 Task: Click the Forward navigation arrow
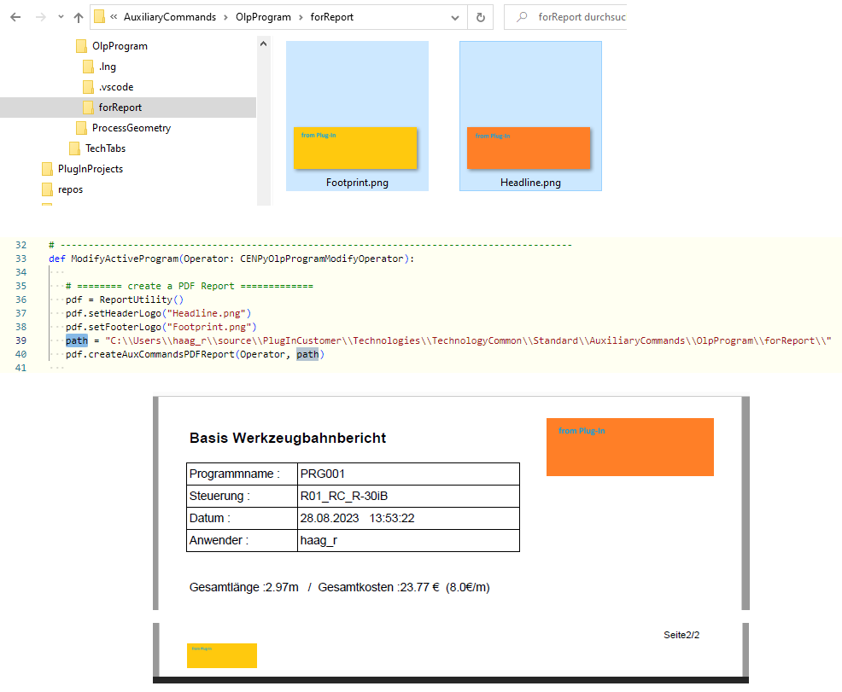point(39,17)
